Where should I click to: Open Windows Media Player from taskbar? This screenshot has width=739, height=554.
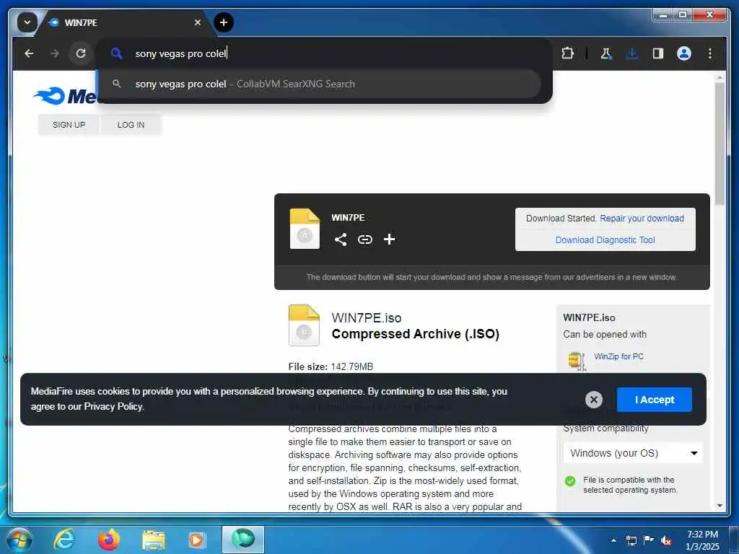(x=197, y=540)
